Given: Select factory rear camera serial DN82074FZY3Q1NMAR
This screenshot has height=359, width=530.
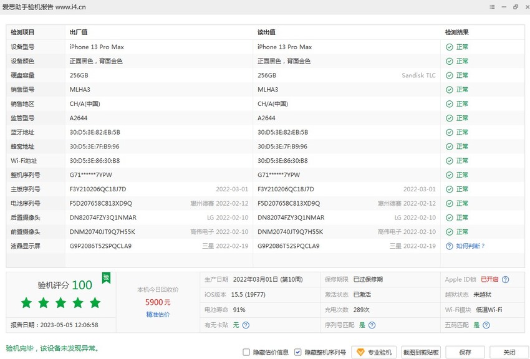Looking at the screenshot, I should (103, 218).
